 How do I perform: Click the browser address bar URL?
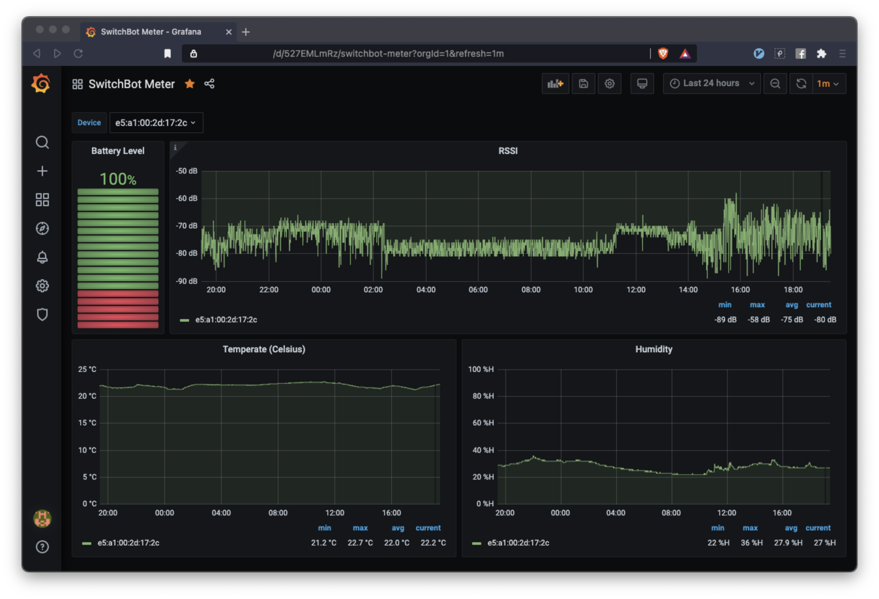[x=388, y=54]
